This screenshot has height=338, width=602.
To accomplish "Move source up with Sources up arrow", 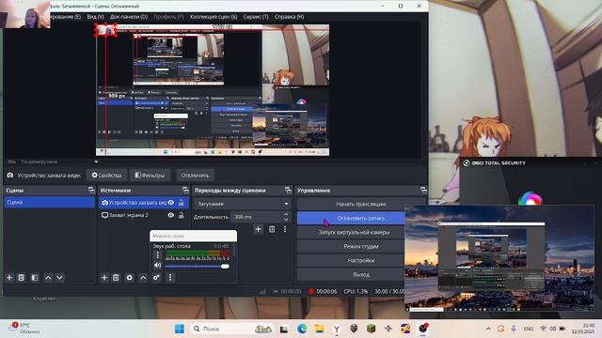I will pos(143,278).
